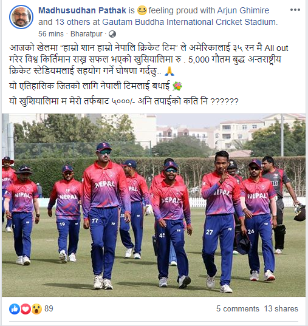The height and width of the screenshot is (326, 308).
Task: Open the Nepal cricket team photo
Action: [x=154, y=205]
